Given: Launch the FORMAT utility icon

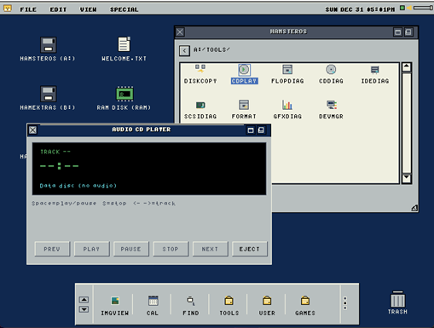Looking at the screenshot, I should tap(244, 109).
